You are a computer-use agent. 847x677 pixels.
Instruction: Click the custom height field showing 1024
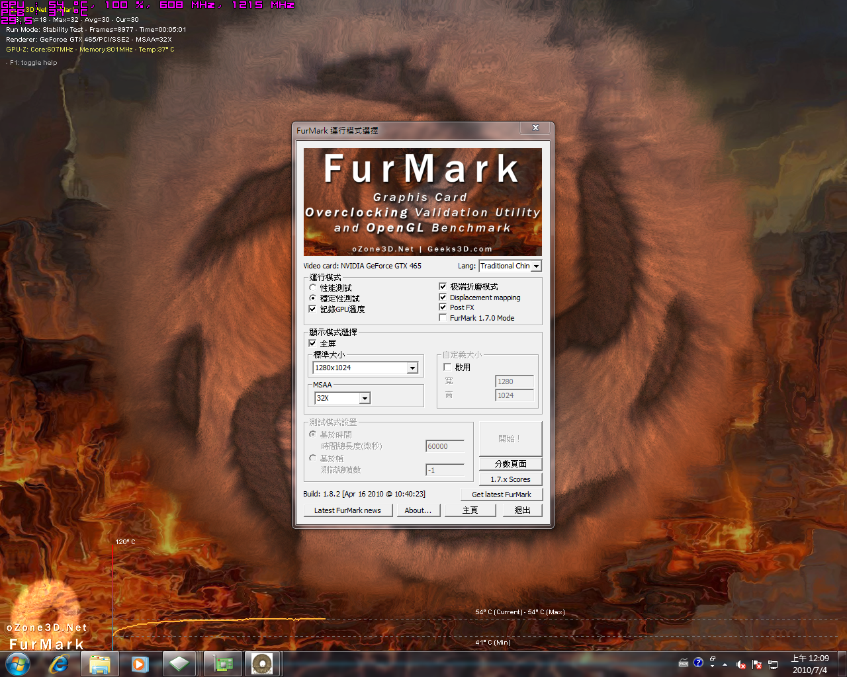click(x=514, y=395)
